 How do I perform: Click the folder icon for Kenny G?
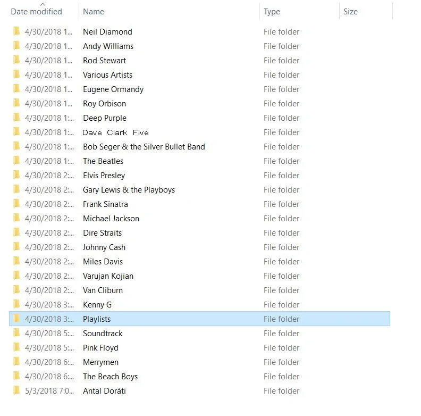click(16, 304)
